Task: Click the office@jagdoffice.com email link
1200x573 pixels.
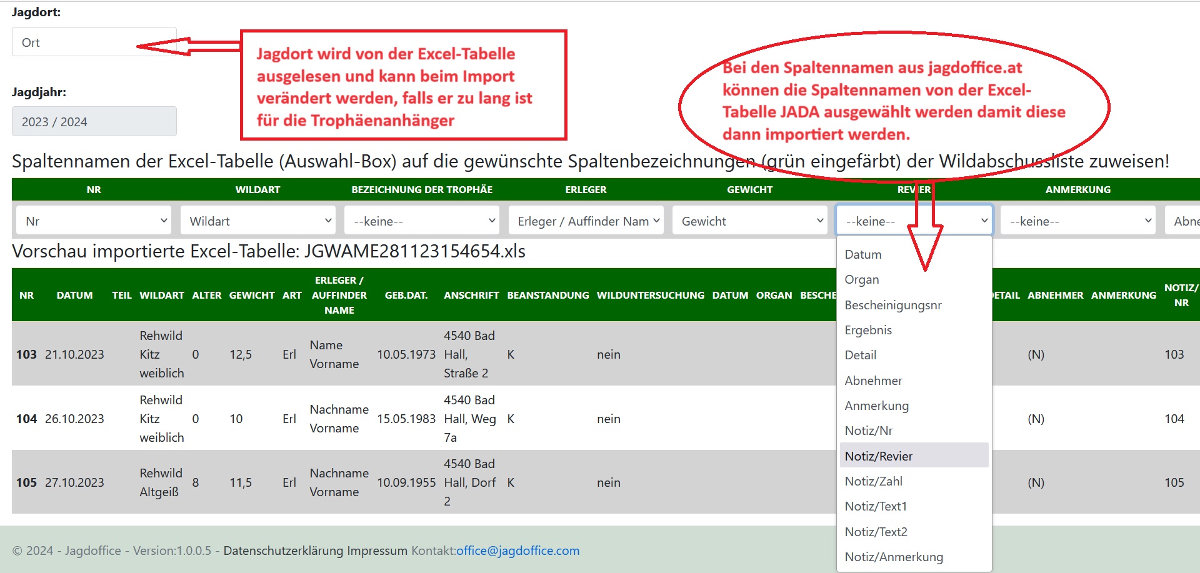Action: point(517,551)
